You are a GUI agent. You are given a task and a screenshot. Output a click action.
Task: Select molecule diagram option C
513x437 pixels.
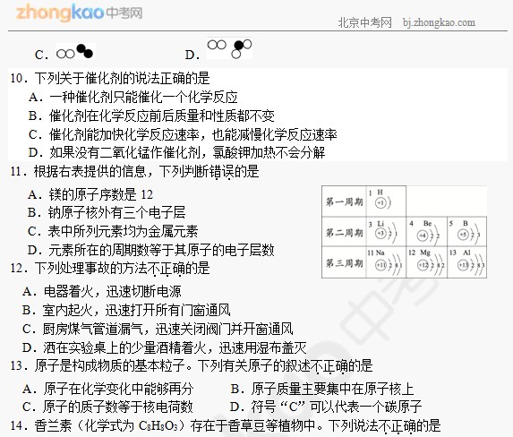point(65,52)
